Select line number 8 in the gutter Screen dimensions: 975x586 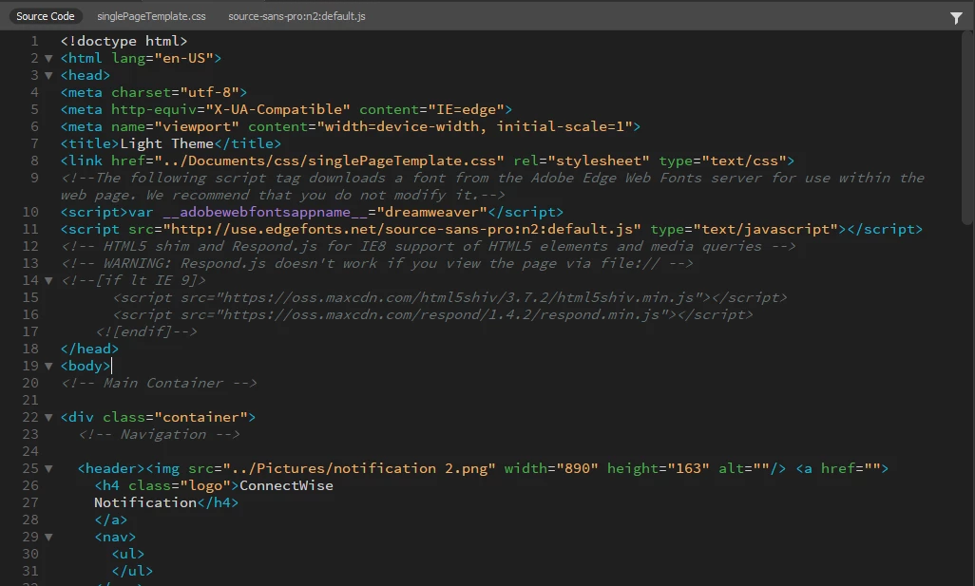(35, 161)
